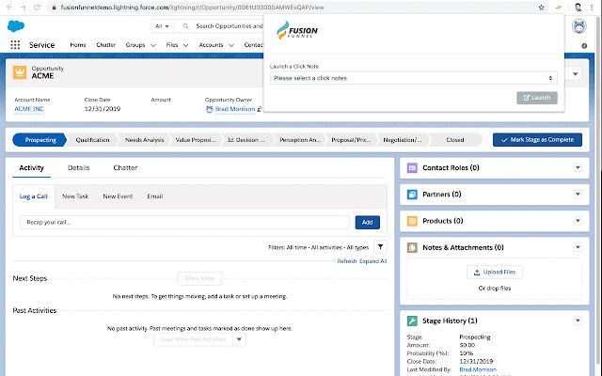Expand the Groups nav menu chevron
Image resolution: width=602 pixels, height=376 pixels.
(153, 45)
